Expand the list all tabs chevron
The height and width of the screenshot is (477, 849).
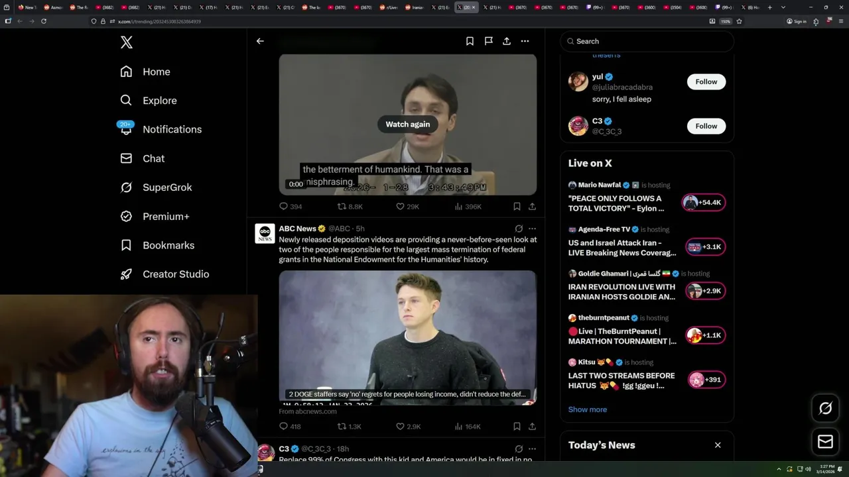point(783,7)
